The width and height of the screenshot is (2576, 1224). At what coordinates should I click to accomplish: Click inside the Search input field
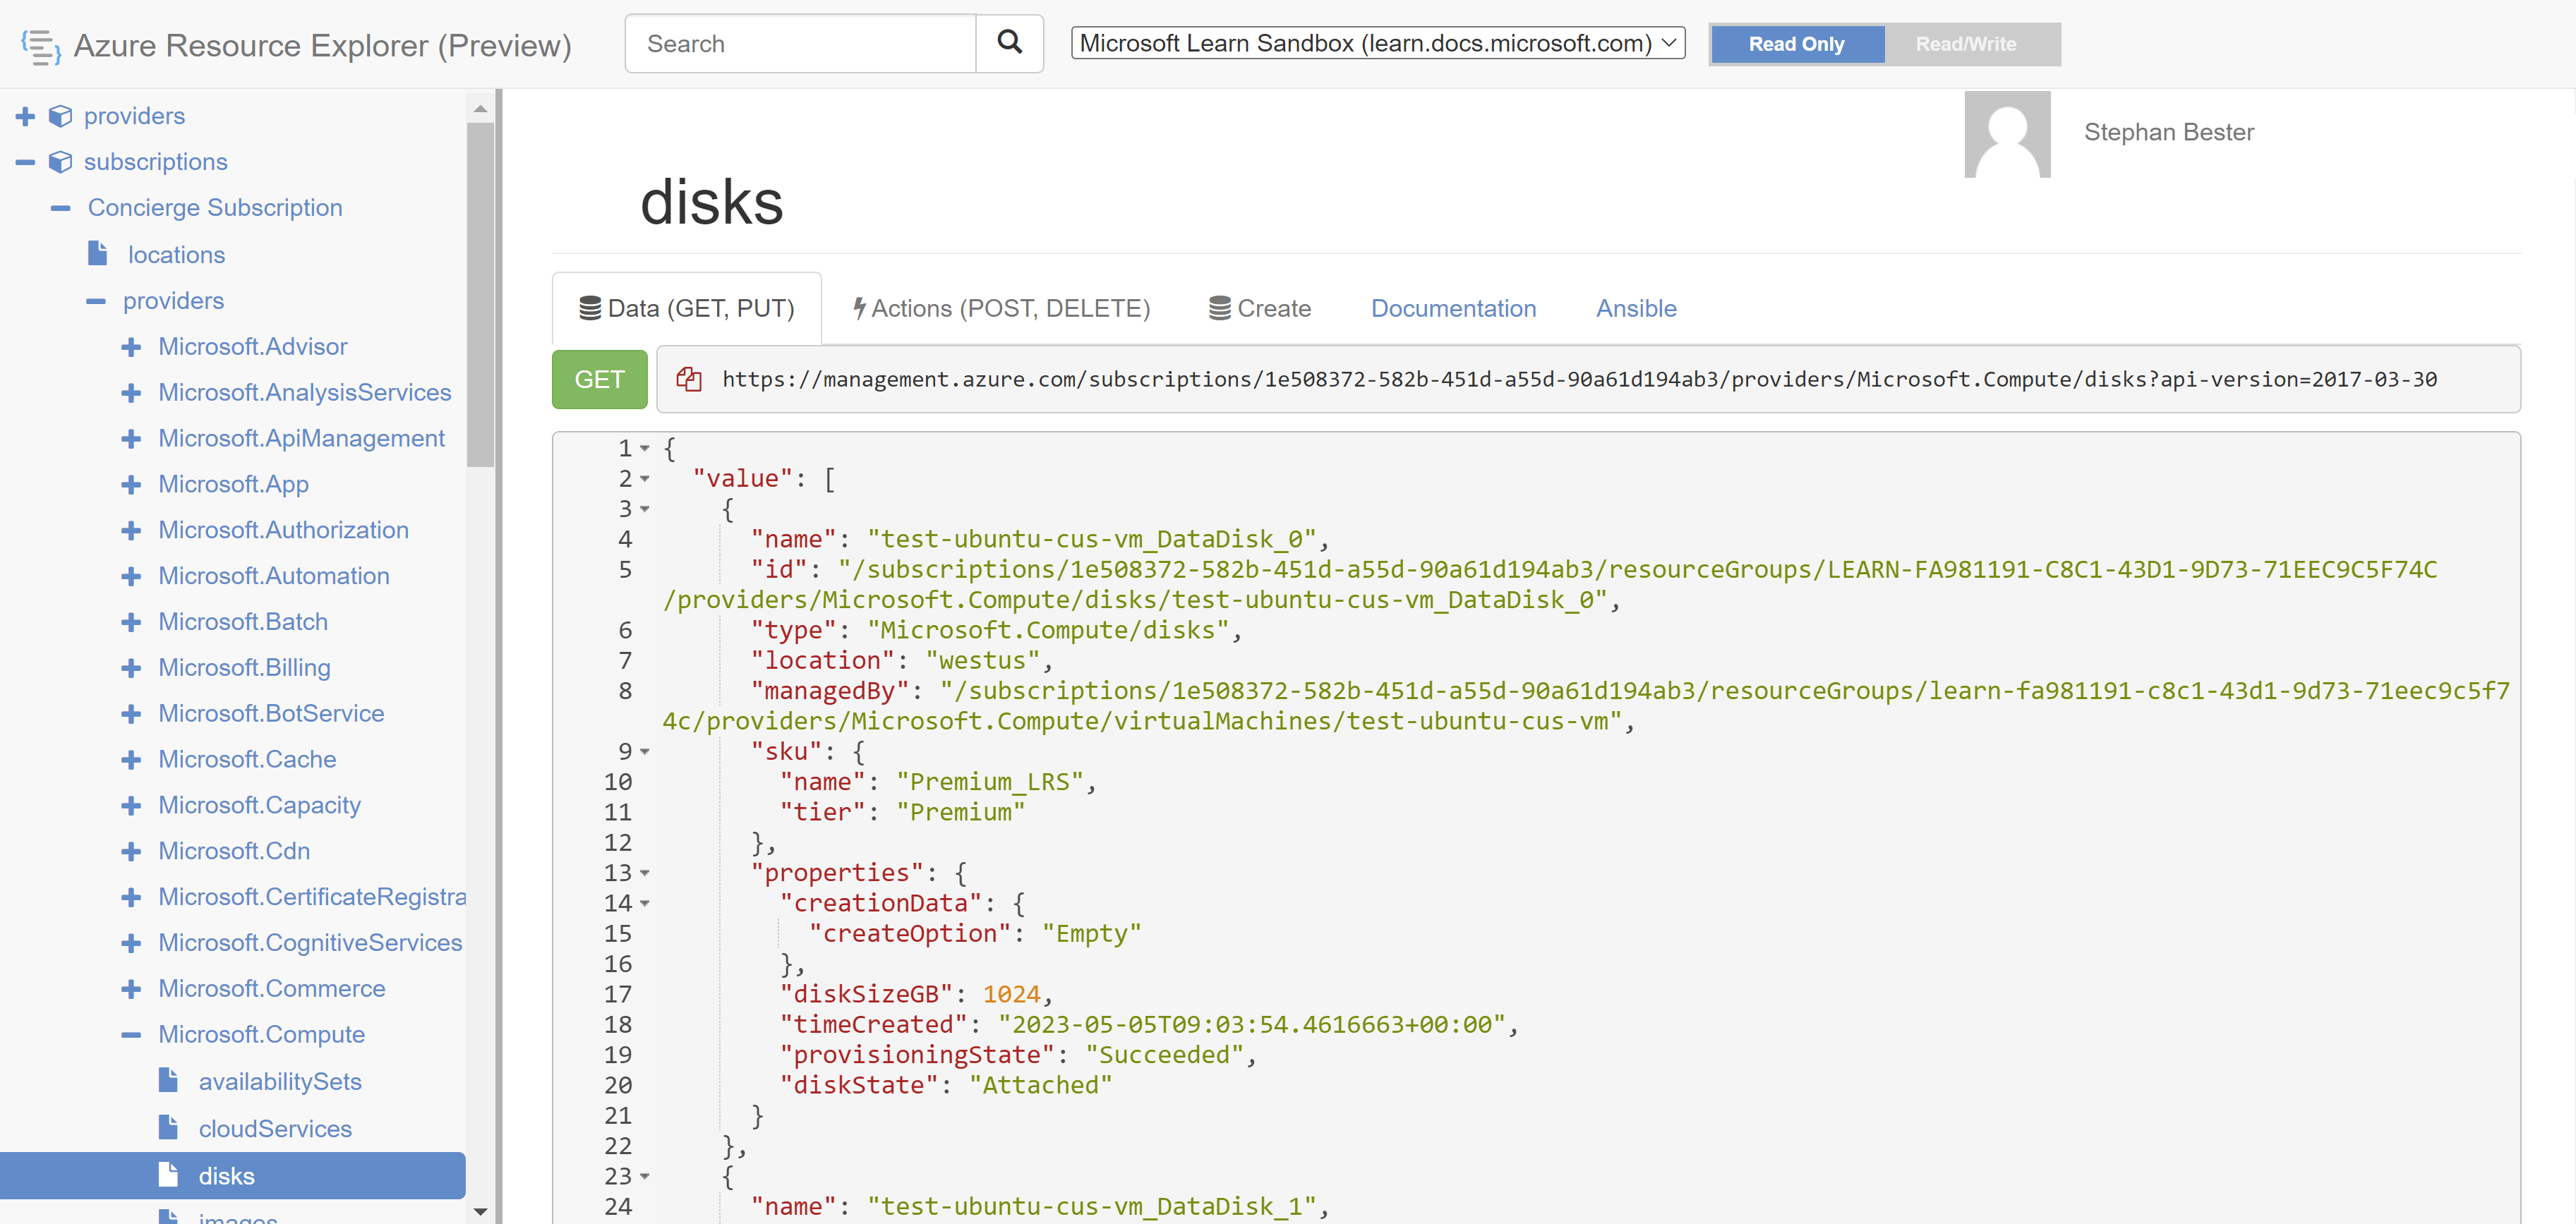coord(801,43)
